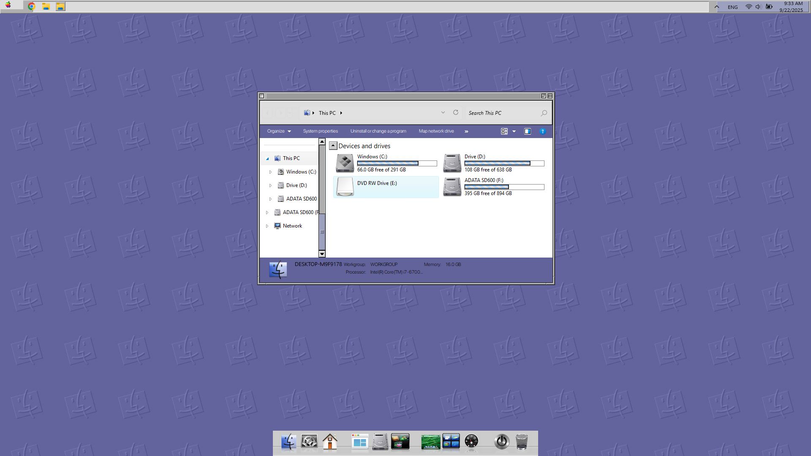The width and height of the screenshot is (811, 456).
Task: Click System properties in the toolbar
Action: pos(320,131)
